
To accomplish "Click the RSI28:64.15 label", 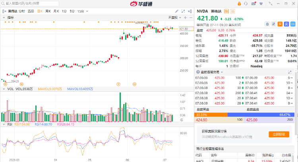I will point(66,124).
